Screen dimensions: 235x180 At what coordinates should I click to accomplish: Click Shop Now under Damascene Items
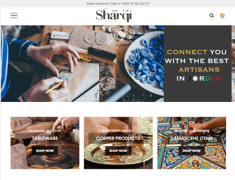click(x=191, y=151)
